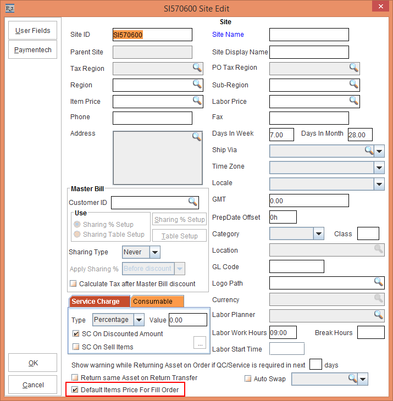Click the Days In Week field
The width and height of the screenshot is (393, 401).
[282, 135]
